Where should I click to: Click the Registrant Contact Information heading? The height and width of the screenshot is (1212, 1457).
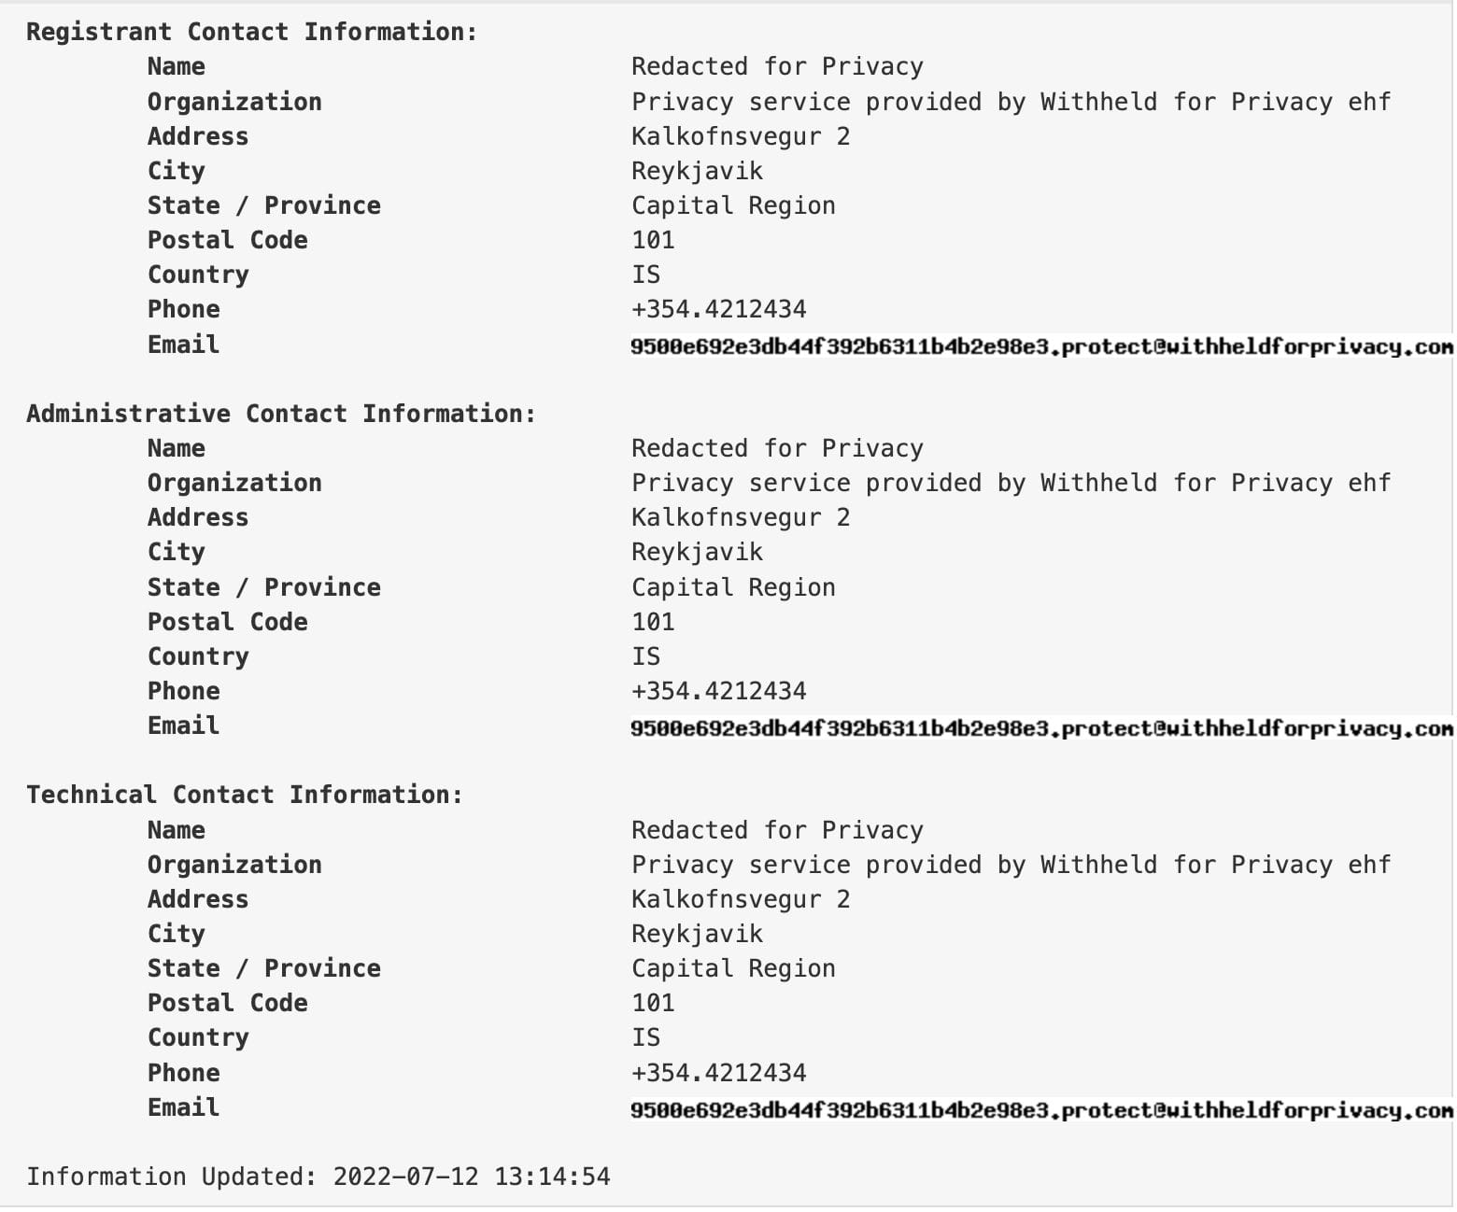[x=251, y=32]
